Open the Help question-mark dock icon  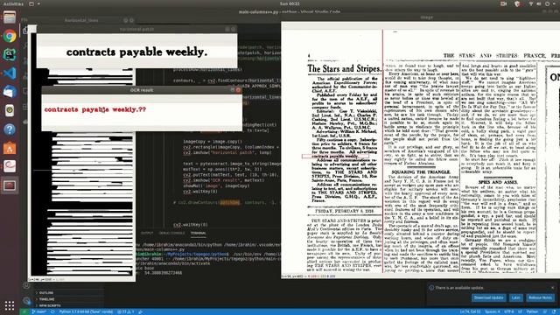10,129
